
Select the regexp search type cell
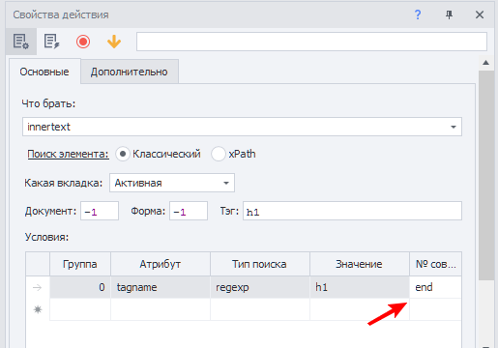coord(260,287)
